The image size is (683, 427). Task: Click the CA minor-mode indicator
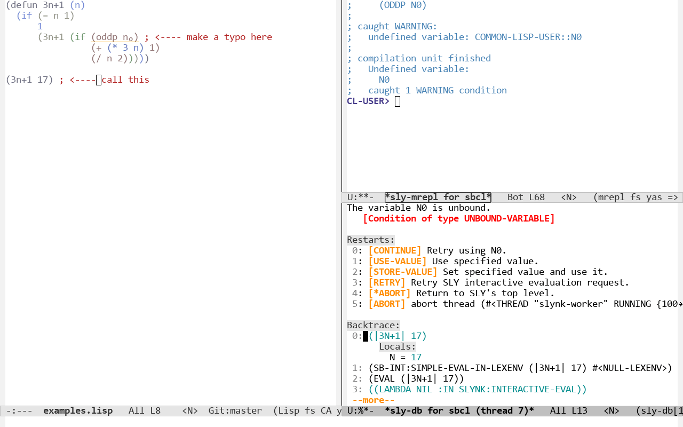point(325,410)
